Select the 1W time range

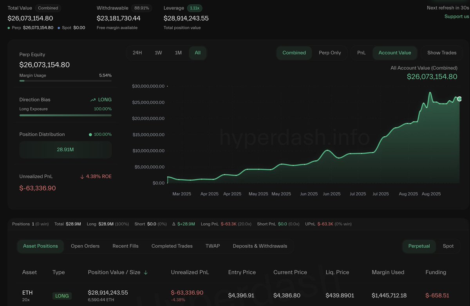point(158,53)
